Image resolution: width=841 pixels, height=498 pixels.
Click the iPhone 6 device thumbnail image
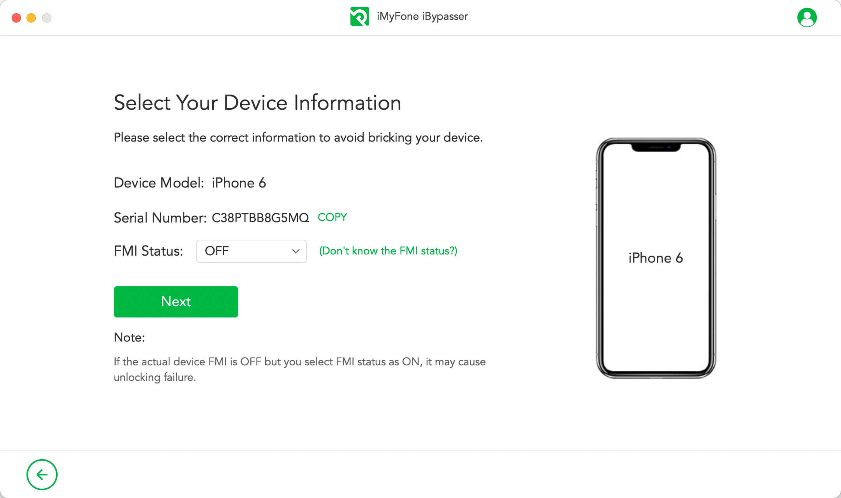[656, 257]
